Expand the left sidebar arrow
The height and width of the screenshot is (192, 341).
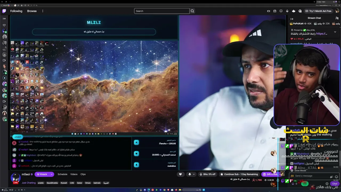(4, 19)
